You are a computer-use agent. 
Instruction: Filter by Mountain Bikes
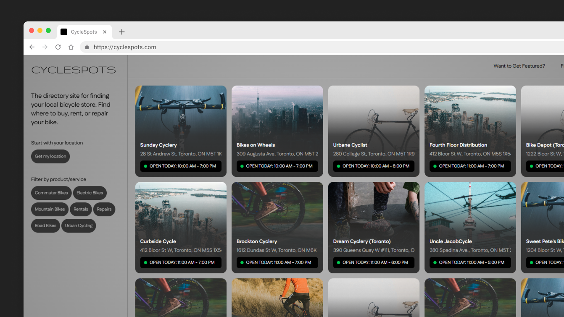50,209
